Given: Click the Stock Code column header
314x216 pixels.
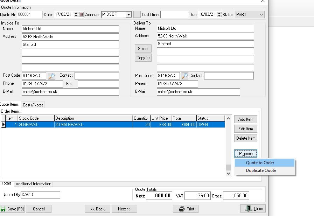Looking at the screenshot, I should coord(36,118).
